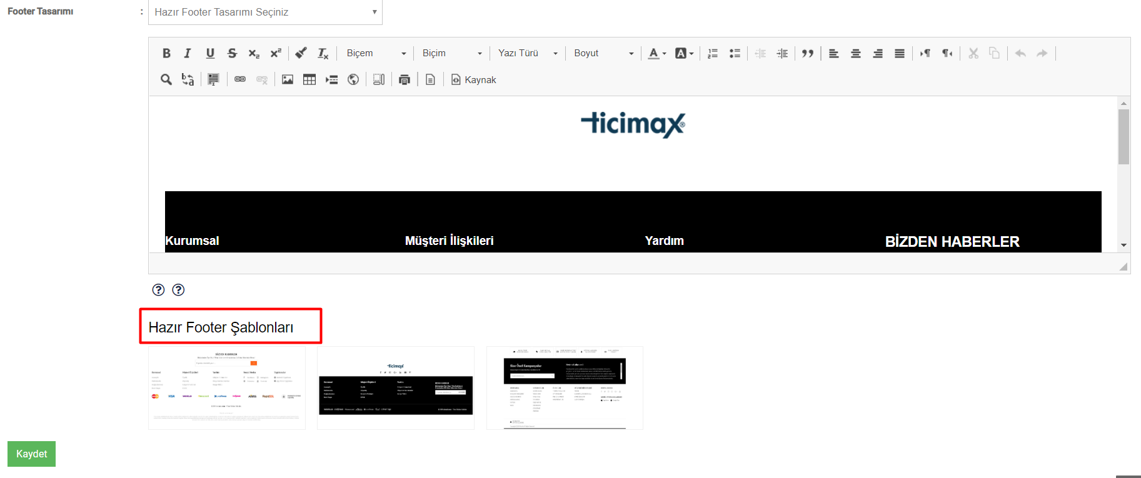Insert an image into the editor
1141x478 pixels.
coord(288,79)
